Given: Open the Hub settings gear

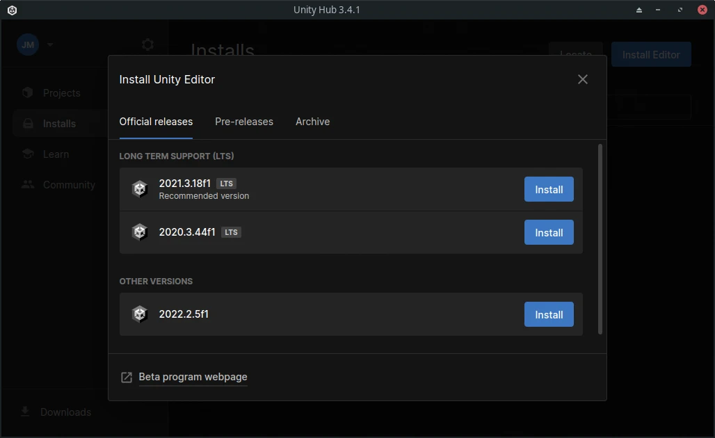Looking at the screenshot, I should [147, 44].
